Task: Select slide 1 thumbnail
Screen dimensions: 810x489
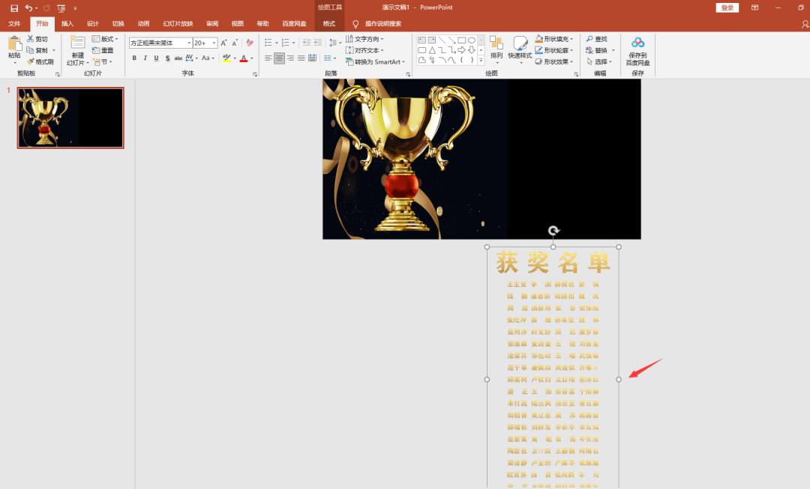Action: (x=70, y=118)
